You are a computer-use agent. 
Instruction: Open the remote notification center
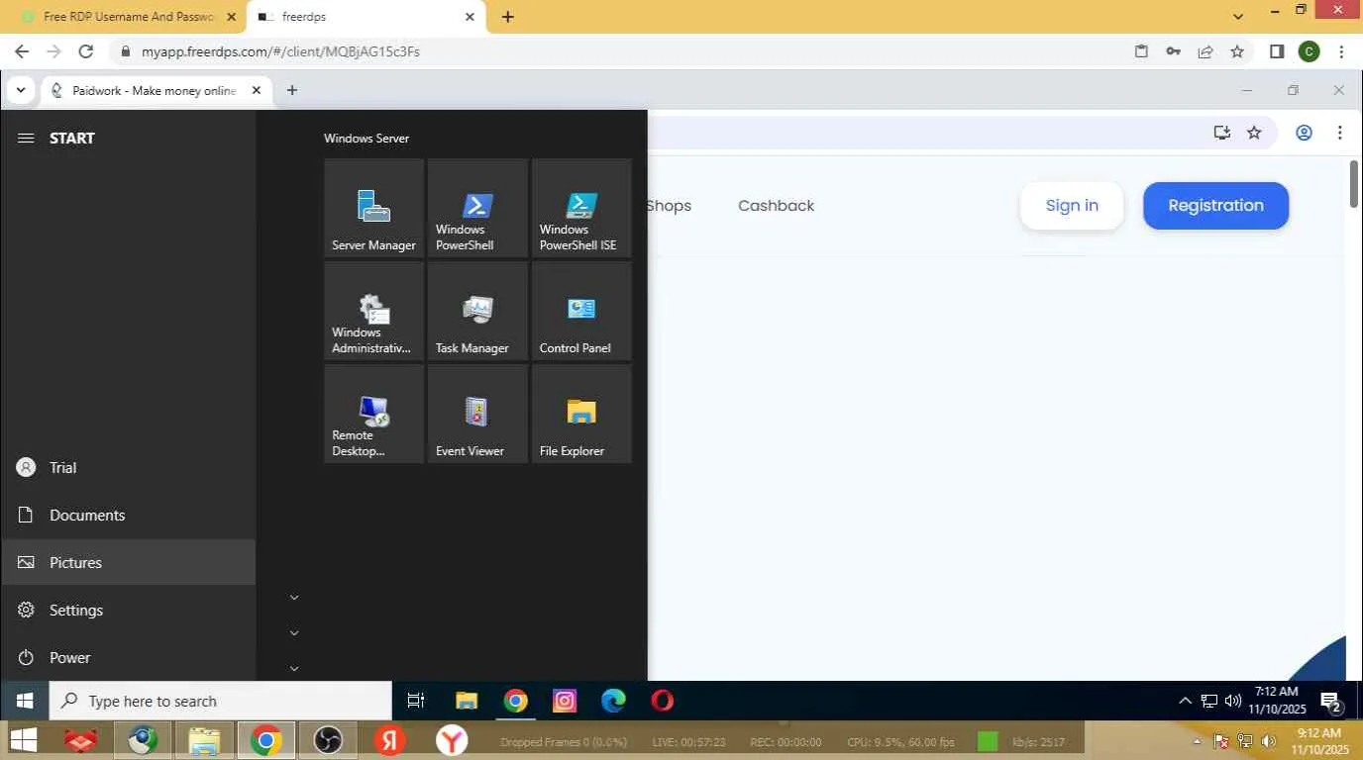coord(1331,702)
